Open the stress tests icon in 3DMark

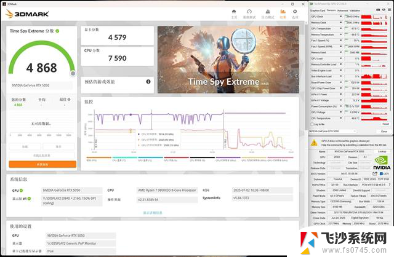268,12
